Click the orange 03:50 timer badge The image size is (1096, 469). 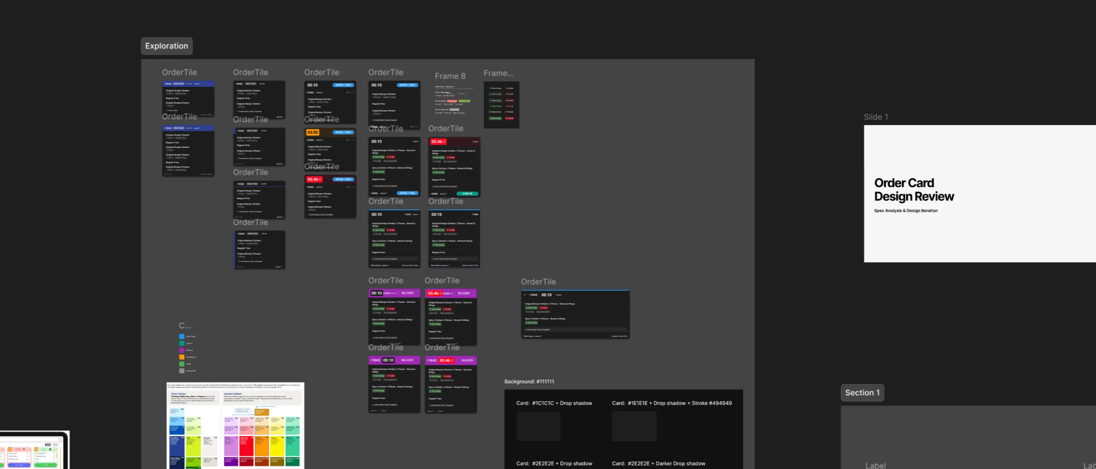click(313, 132)
